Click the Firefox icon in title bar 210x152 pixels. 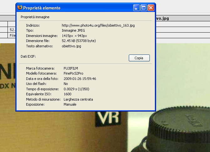click(20, 8)
